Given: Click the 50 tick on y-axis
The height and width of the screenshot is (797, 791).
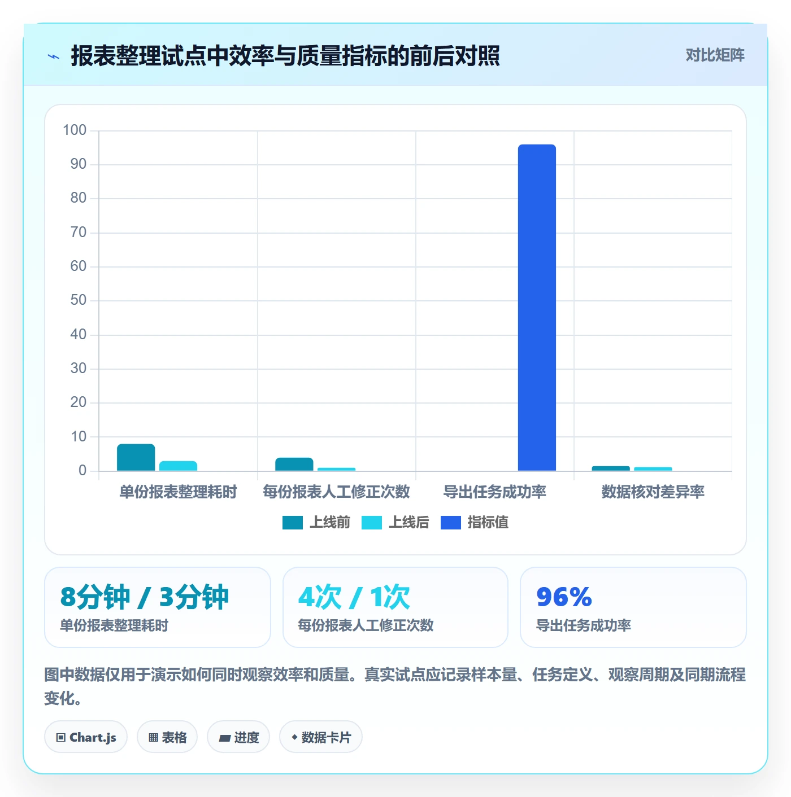Looking at the screenshot, I should pos(79,300).
